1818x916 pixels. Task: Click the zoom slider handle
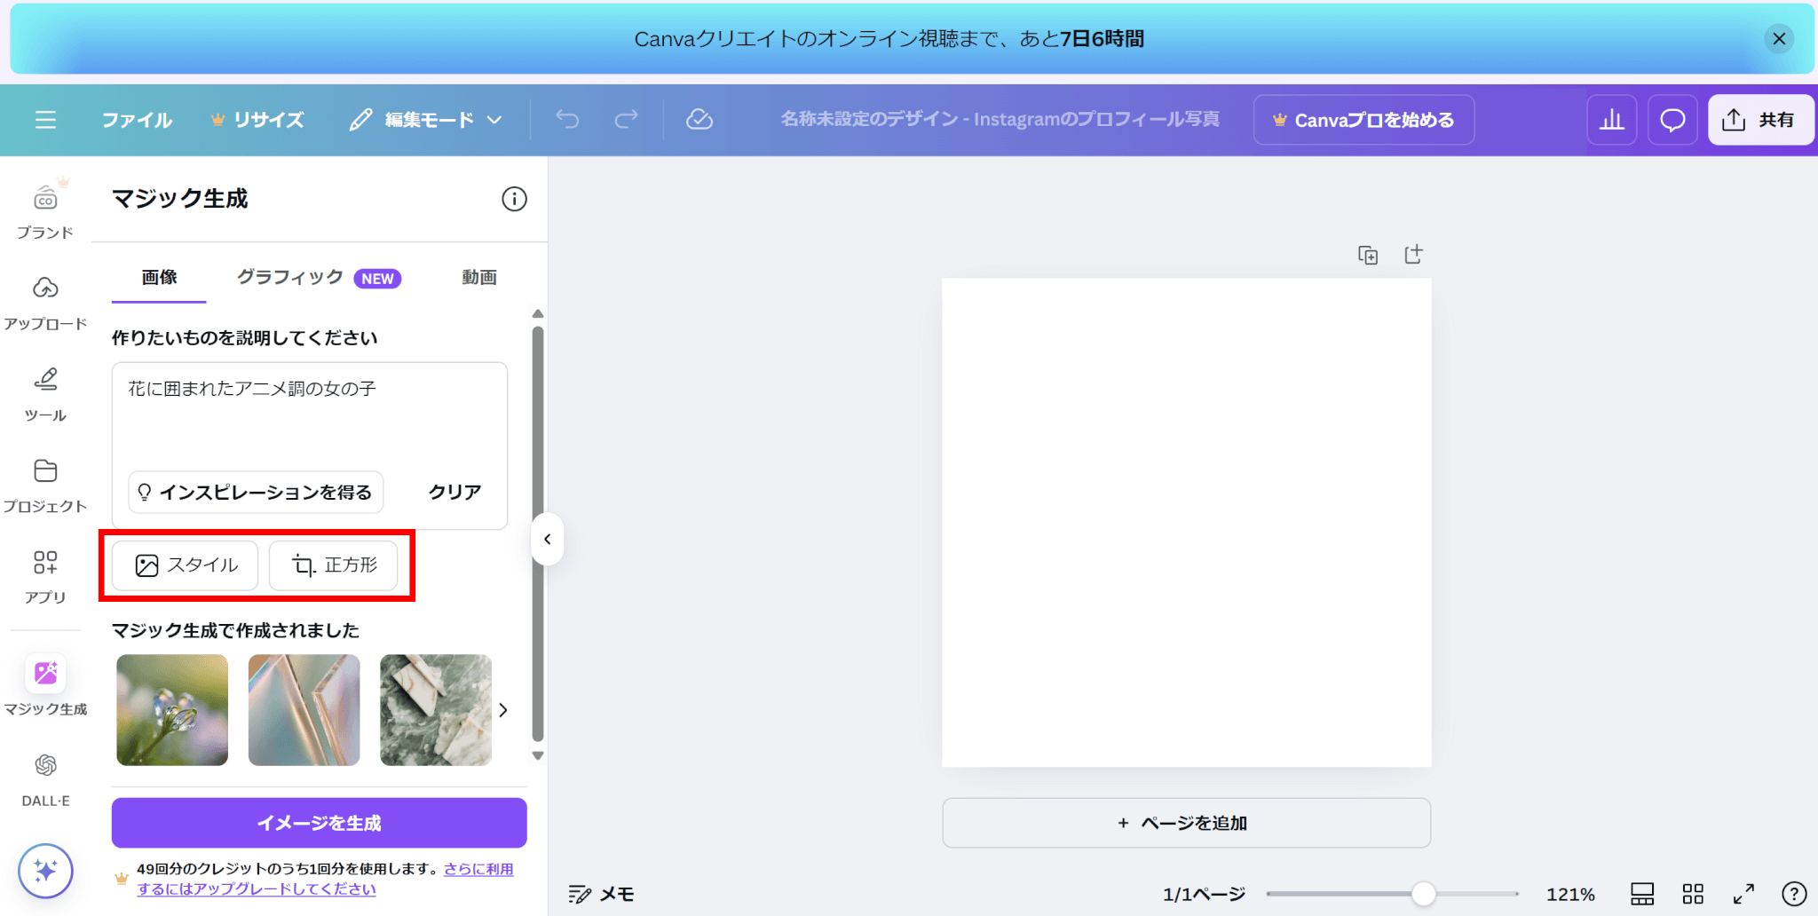tap(1423, 894)
